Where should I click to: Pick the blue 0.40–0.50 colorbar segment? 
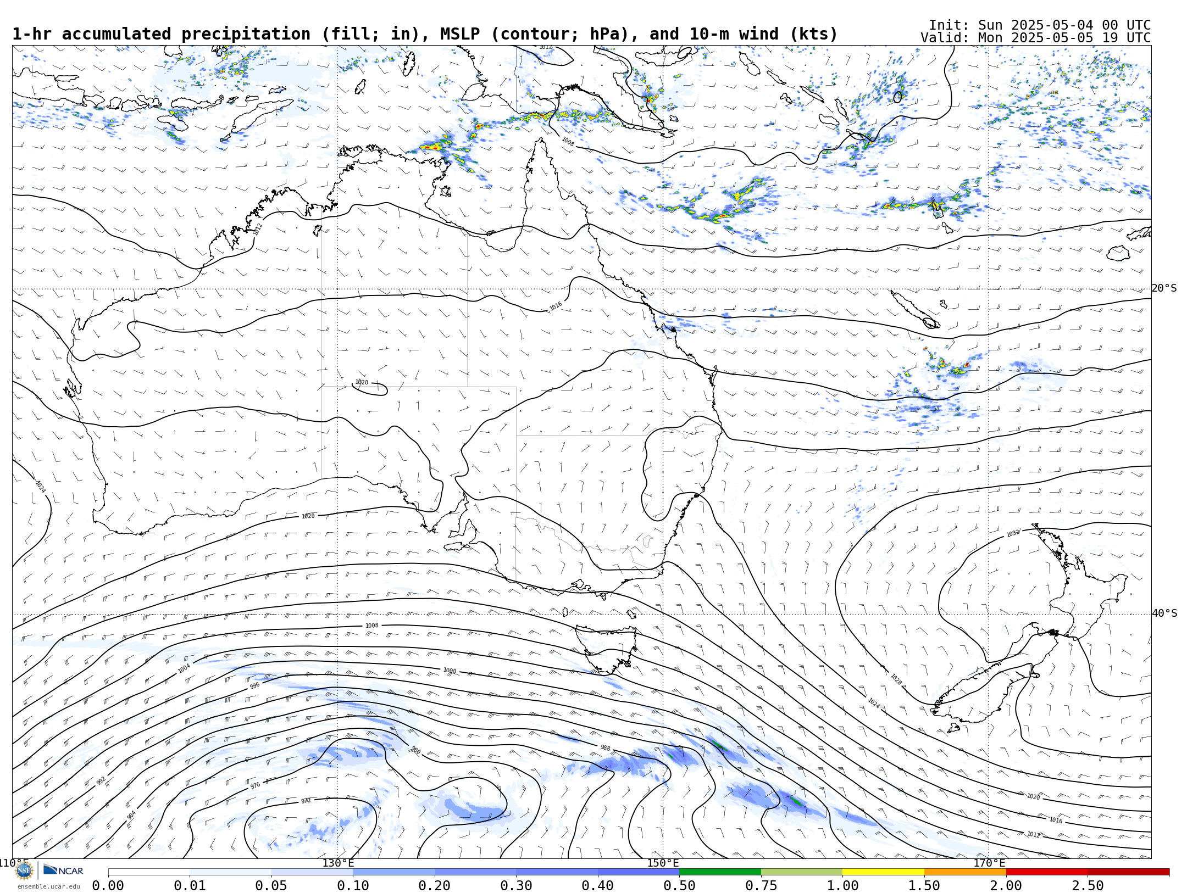pyautogui.click(x=639, y=872)
